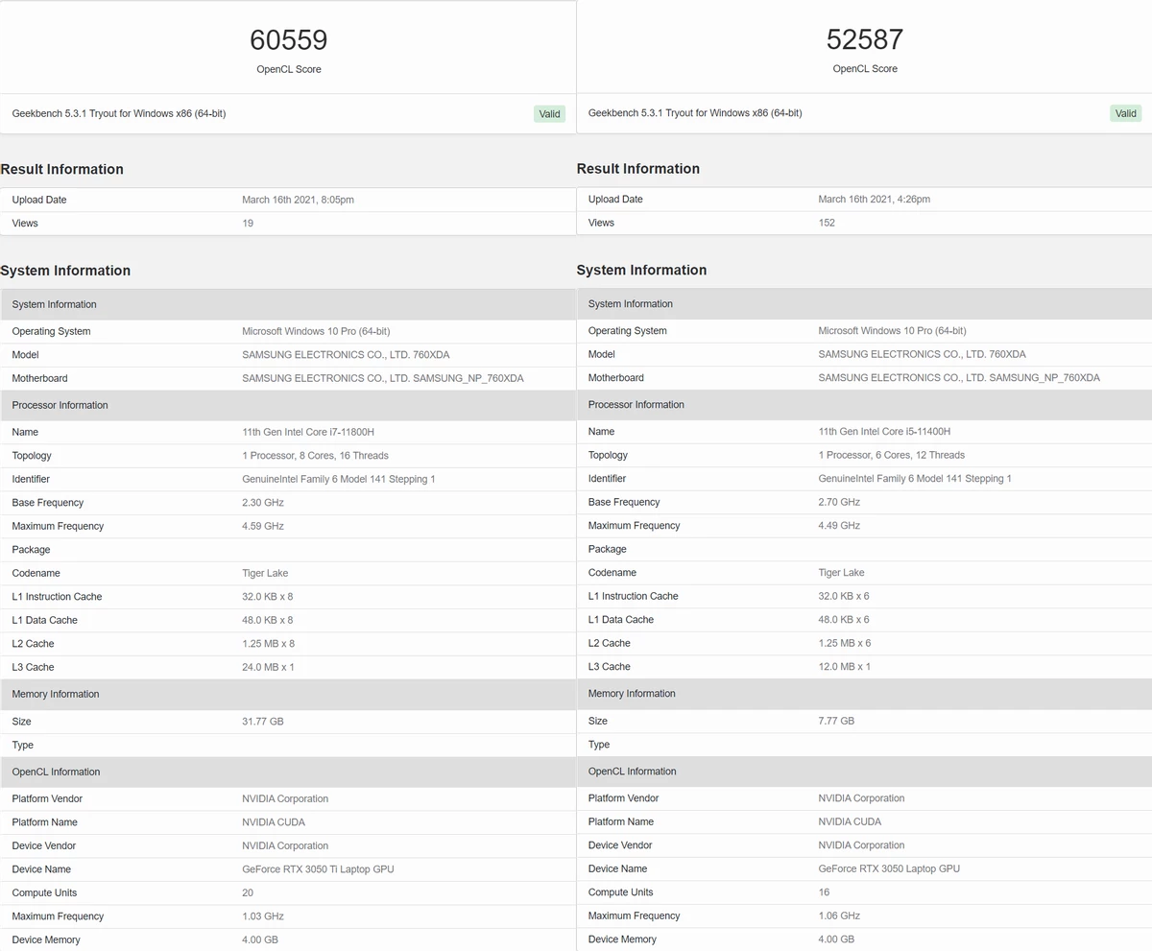
Task: Click L3 Cache value 24.0 MB x 1
Action: [x=268, y=668]
